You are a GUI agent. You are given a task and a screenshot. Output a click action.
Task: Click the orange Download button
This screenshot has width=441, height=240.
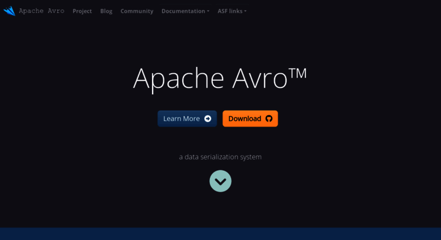[250, 119]
